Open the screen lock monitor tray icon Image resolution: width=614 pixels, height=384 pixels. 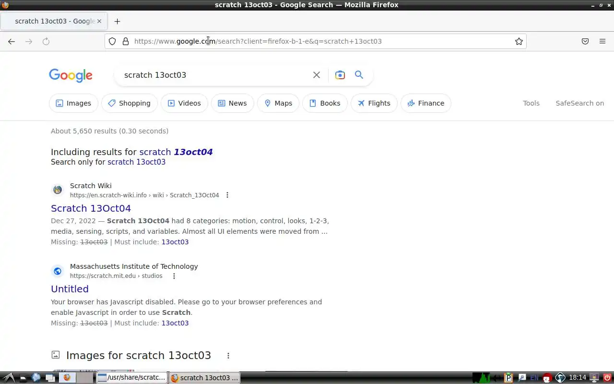[594, 378]
